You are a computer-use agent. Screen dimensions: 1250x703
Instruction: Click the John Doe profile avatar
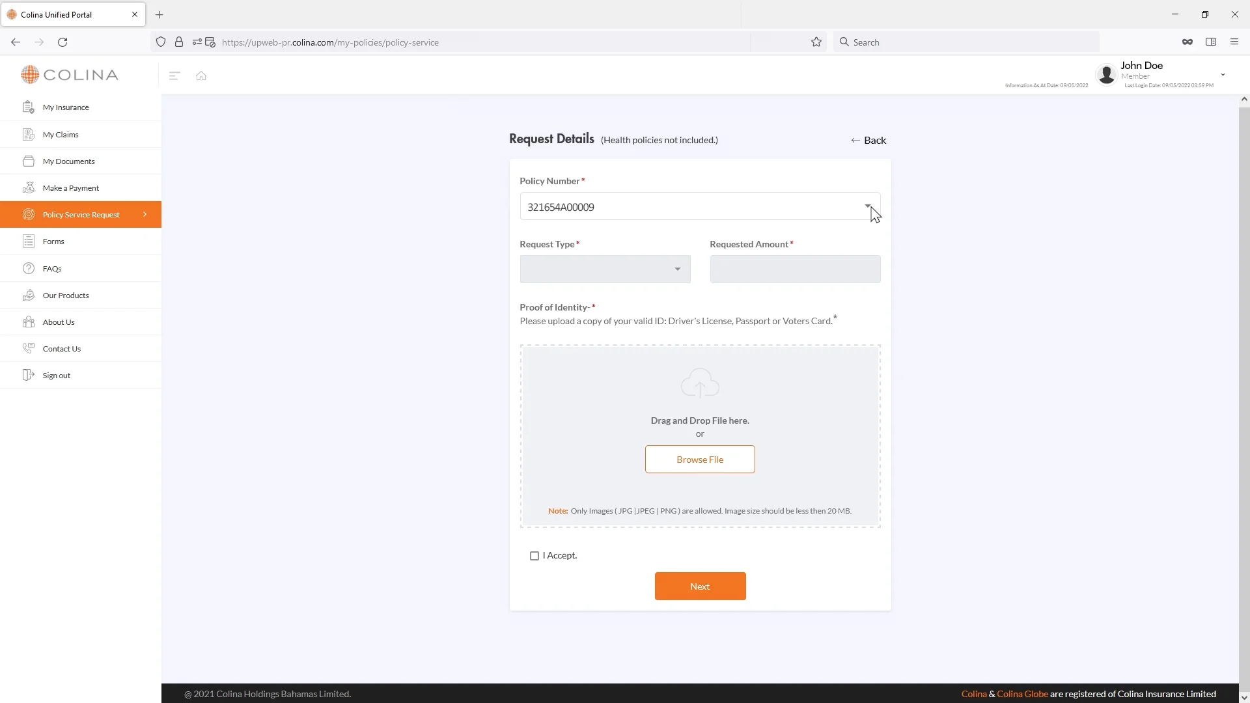point(1106,75)
